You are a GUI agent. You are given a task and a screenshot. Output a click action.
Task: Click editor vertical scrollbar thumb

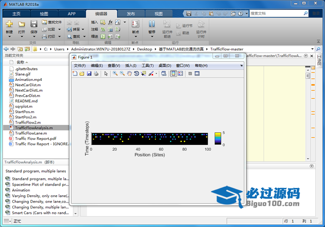click(x=308, y=76)
